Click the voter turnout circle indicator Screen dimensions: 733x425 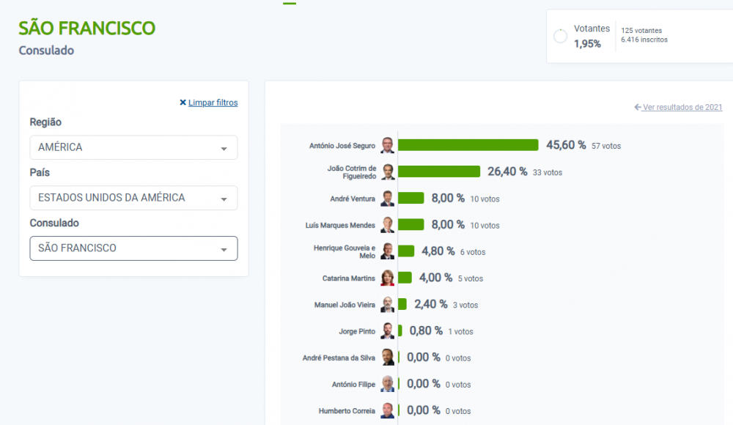[x=560, y=36]
